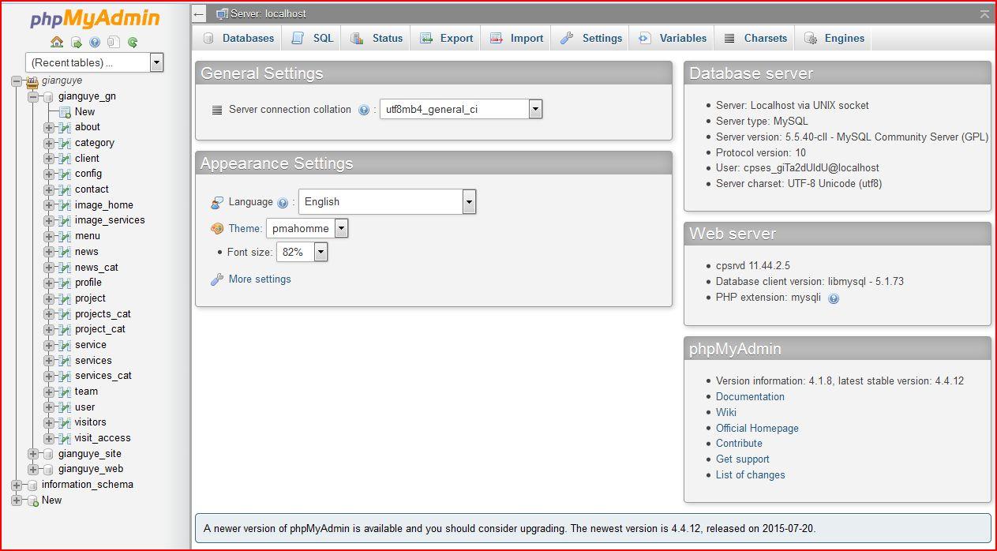Expand the gianguye_site database node

(x=33, y=454)
